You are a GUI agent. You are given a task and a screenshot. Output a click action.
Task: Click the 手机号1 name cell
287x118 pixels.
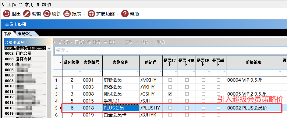pos(121,101)
